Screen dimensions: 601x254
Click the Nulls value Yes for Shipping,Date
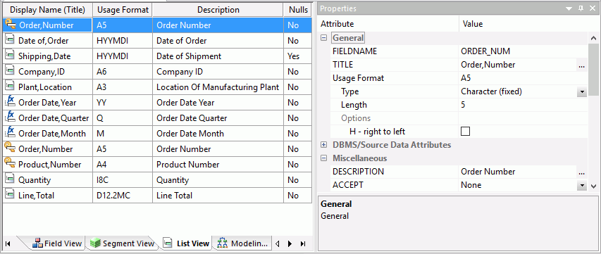tap(294, 56)
